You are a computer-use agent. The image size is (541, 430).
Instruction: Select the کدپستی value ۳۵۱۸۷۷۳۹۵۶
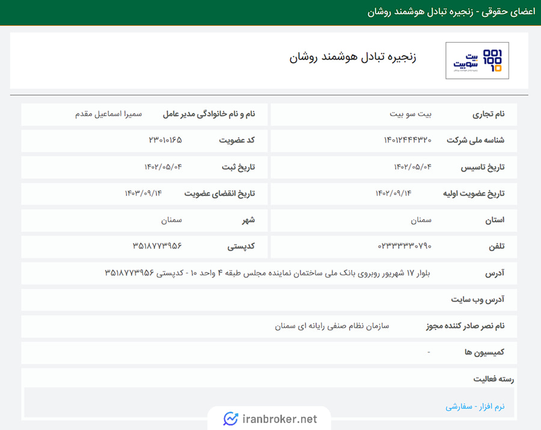tap(157, 246)
